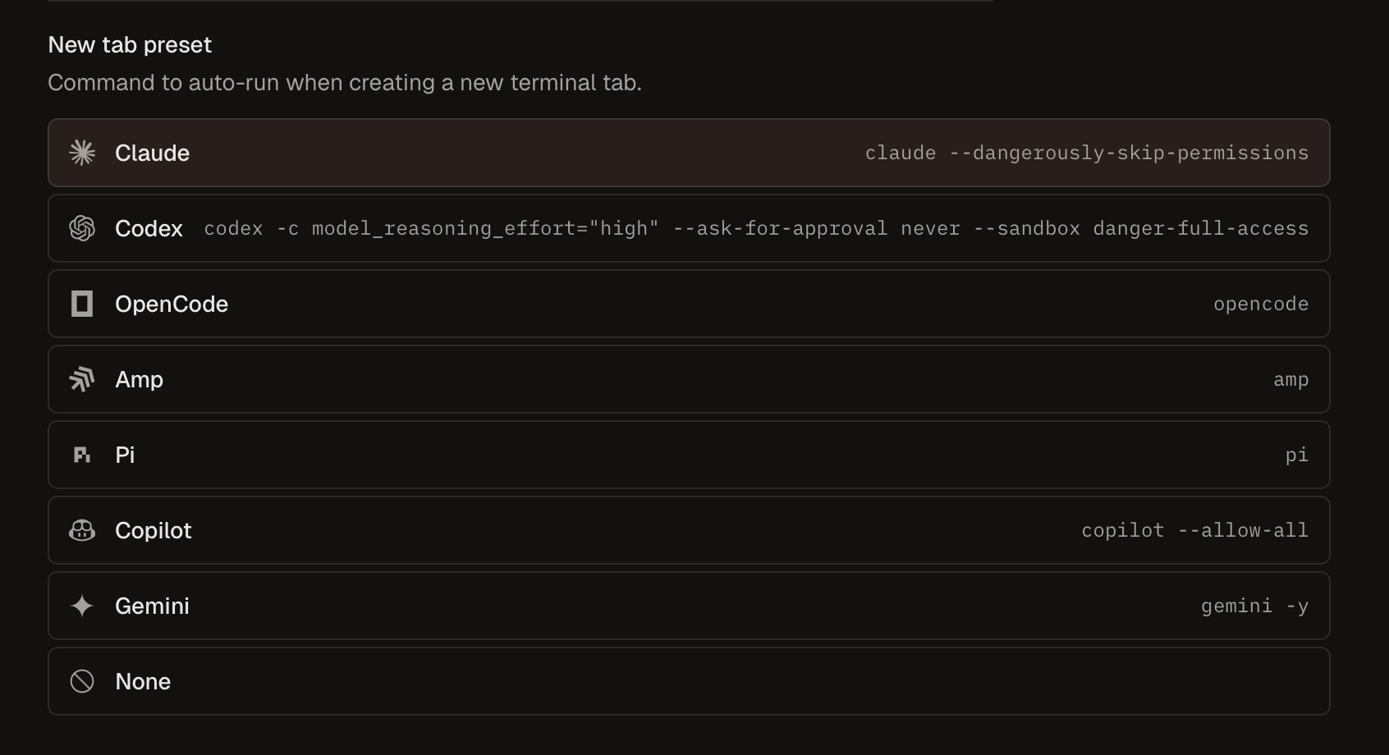This screenshot has height=755, width=1389.
Task: Click the gemini -y command text
Action: [x=1254, y=606]
